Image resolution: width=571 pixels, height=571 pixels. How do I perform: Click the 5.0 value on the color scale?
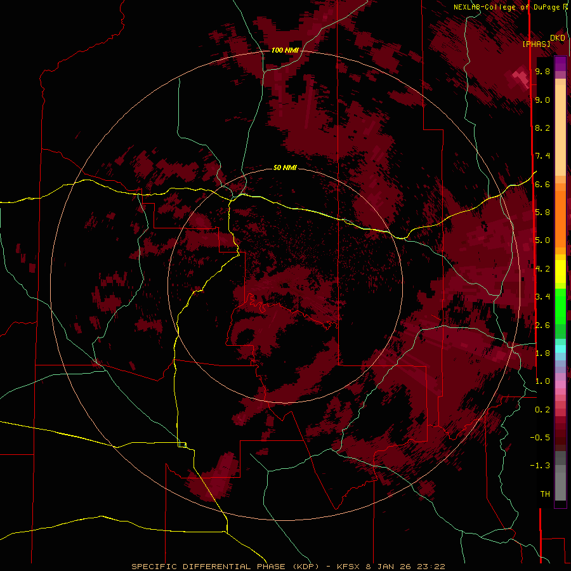(542, 240)
